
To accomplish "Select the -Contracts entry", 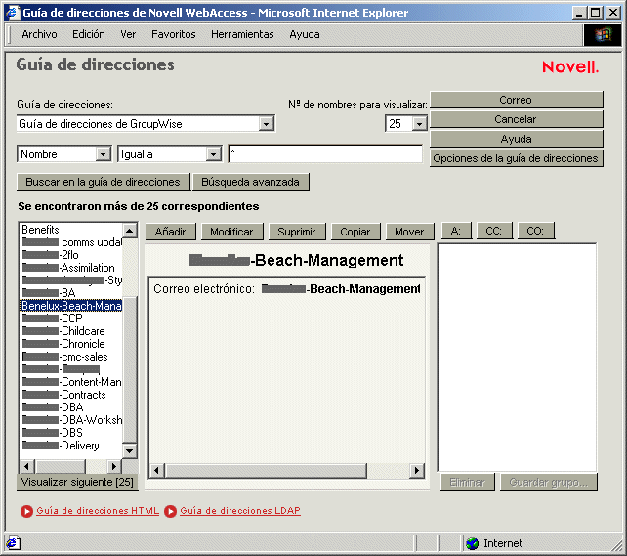I will 70,395.
